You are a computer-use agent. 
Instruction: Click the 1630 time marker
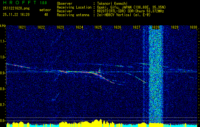(x=194, y=27)
